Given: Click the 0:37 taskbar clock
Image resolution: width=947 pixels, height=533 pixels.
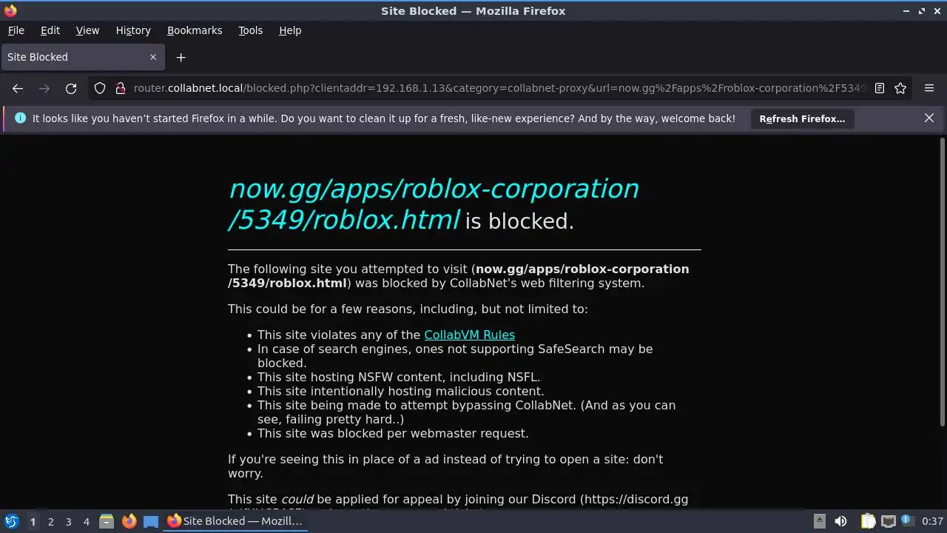Looking at the screenshot, I should point(932,521).
